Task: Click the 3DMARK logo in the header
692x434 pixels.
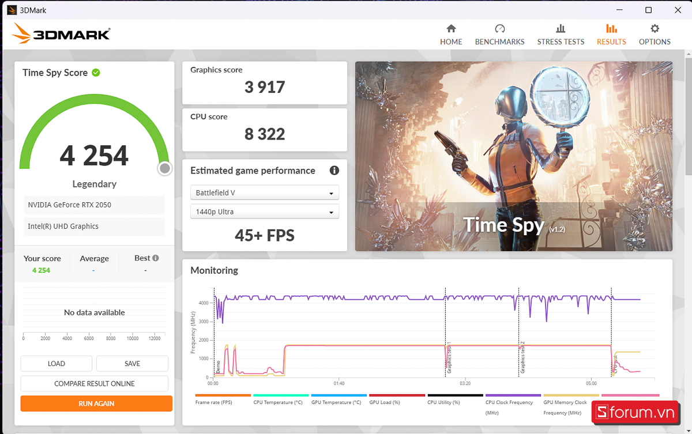Action: click(61, 34)
